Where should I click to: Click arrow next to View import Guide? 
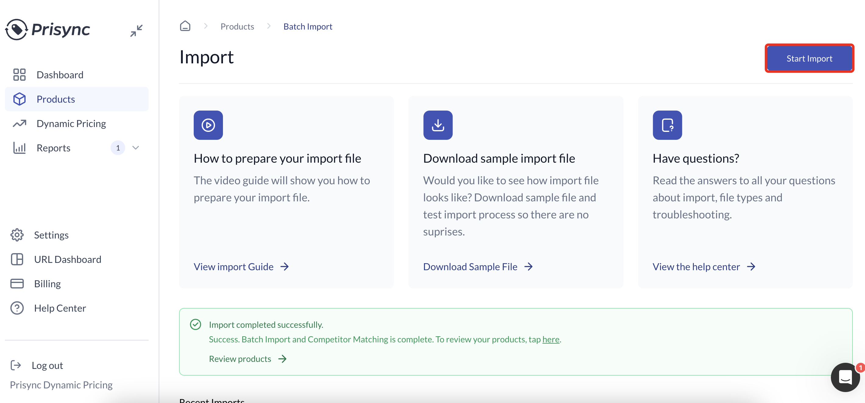[x=284, y=267]
